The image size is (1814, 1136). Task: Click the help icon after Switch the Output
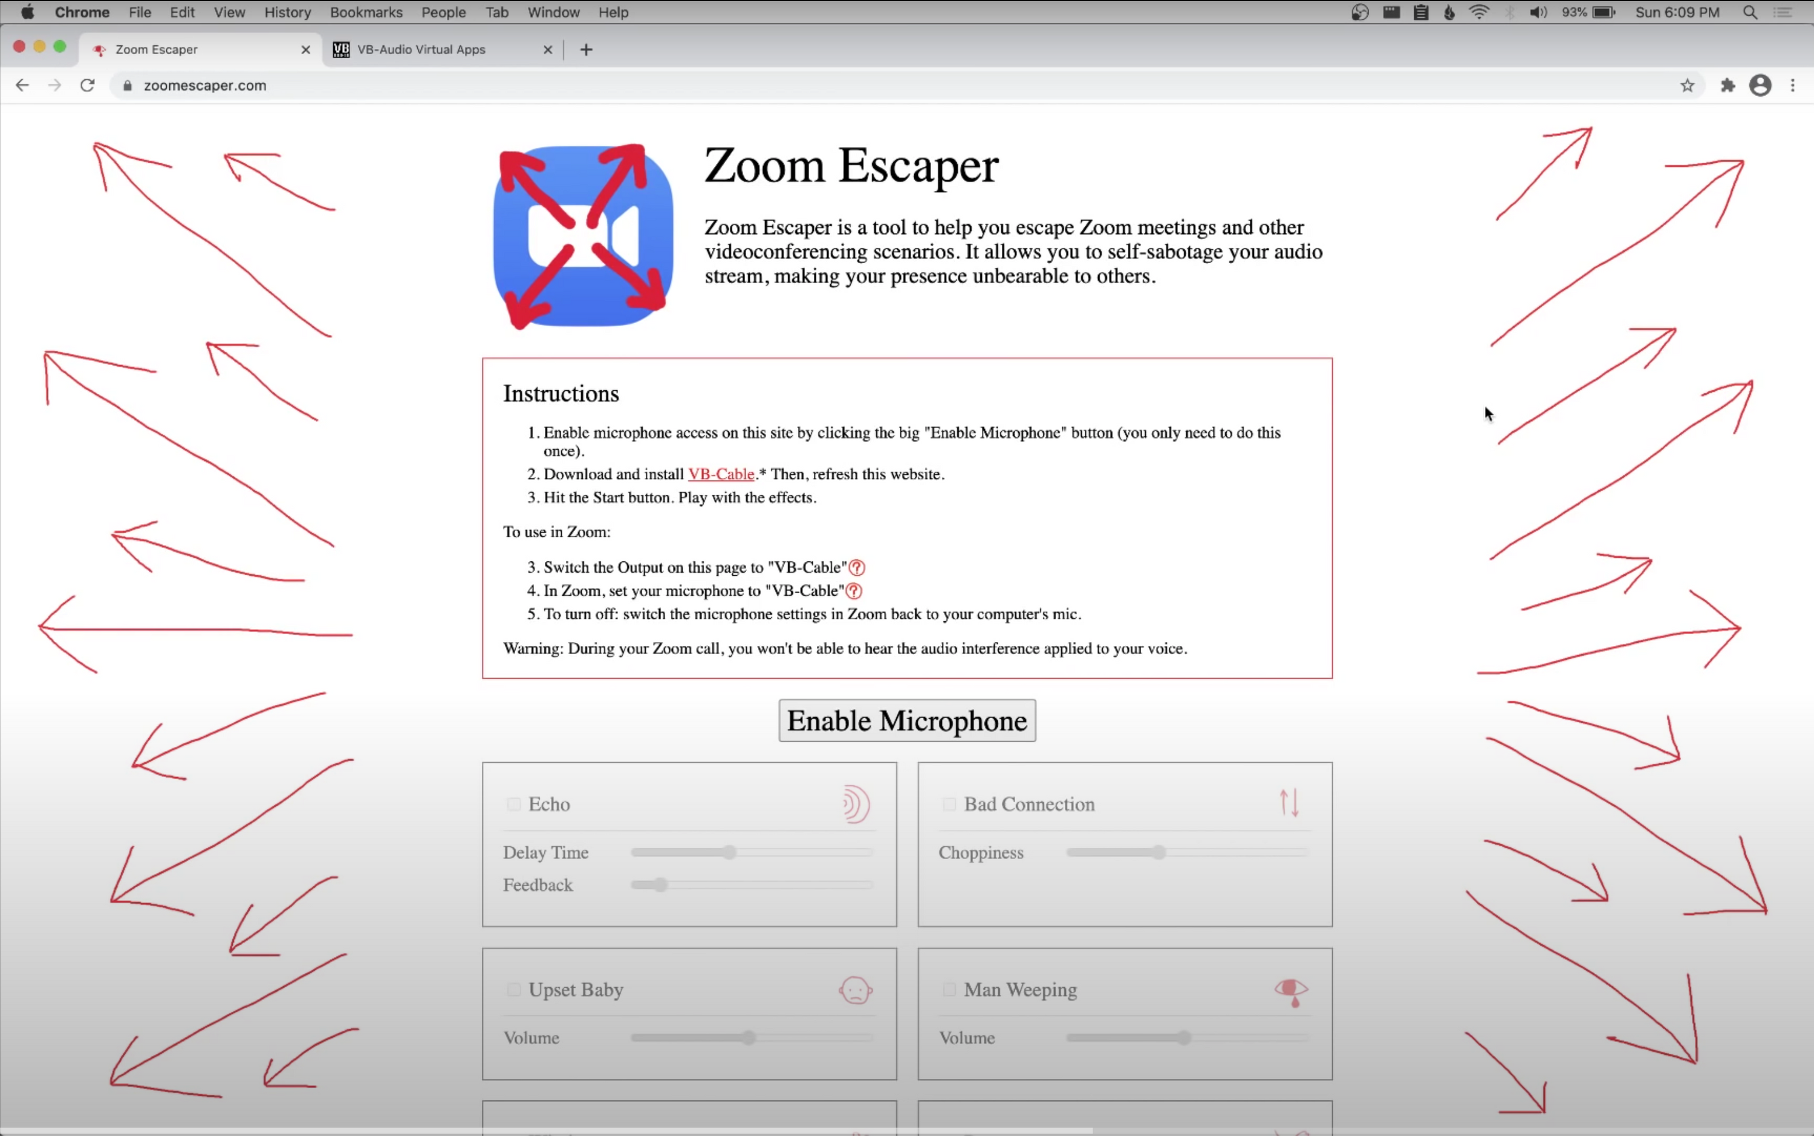[x=857, y=568]
